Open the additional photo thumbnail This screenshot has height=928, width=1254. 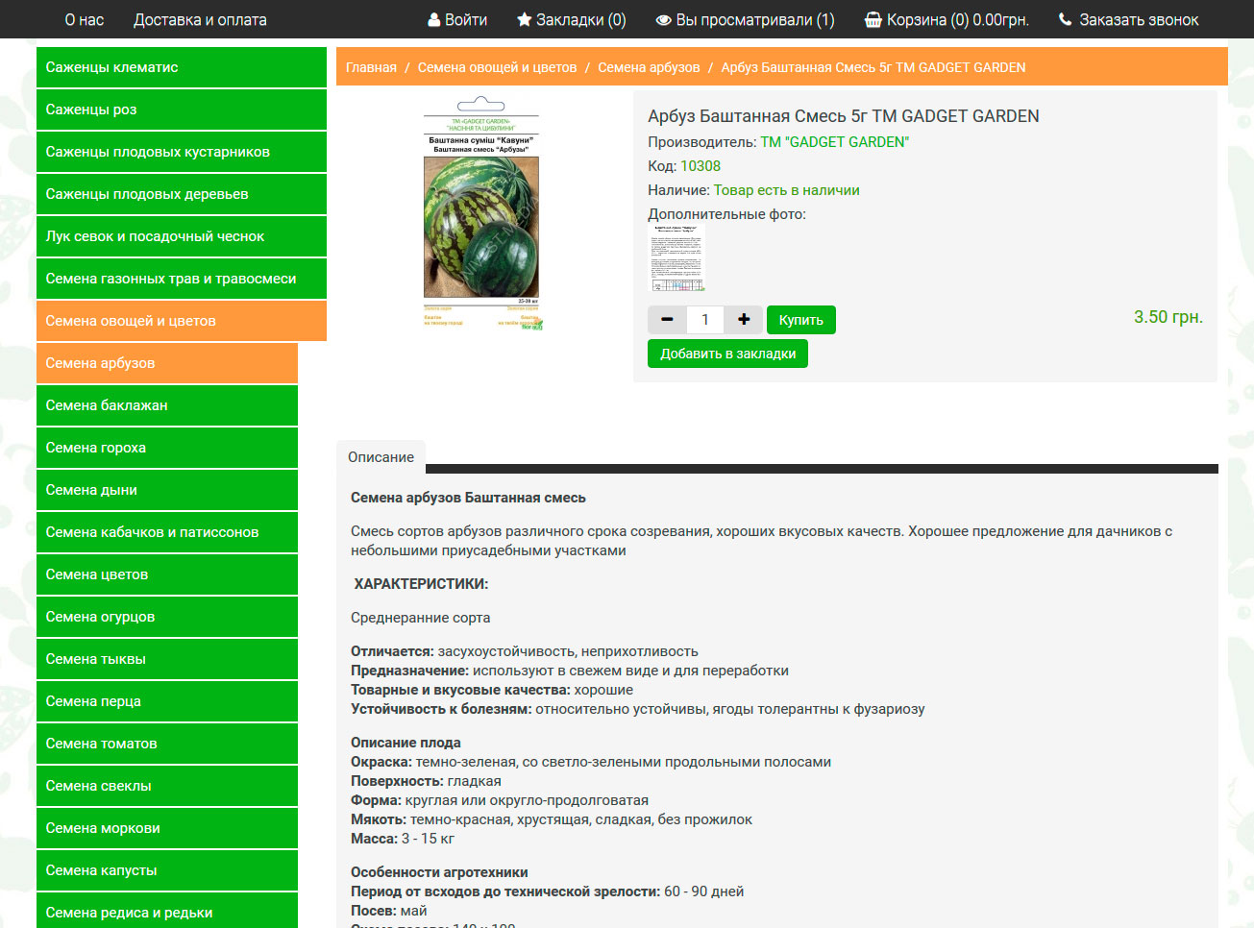(x=677, y=258)
